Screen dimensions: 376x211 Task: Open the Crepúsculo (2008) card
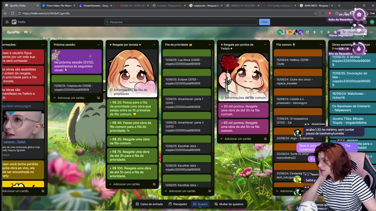(x=76, y=84)
